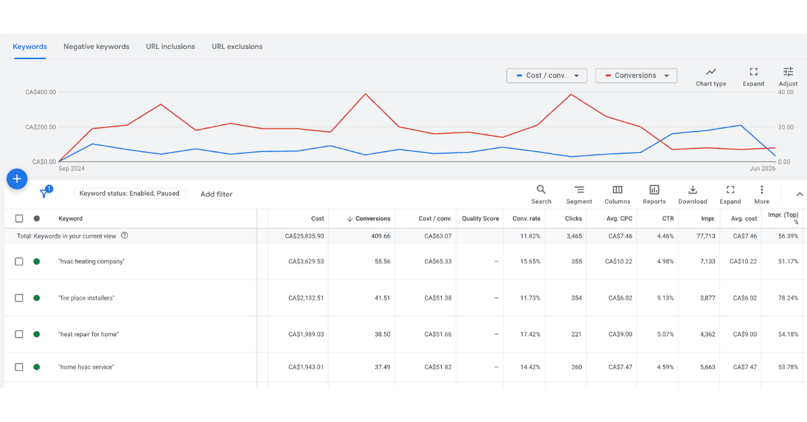Check the "home hvac service" row checkbox
Screen dimensions: 807x422
coord(19,367)
